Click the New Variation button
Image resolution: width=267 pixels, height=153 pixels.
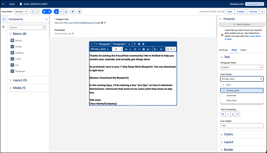[242, 24]
